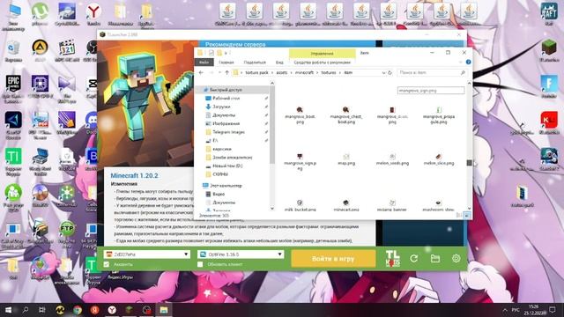Click the mangrove_sign.png rename text box
The height and width of the screenshot is (317, 564).
tap(431, 91)
